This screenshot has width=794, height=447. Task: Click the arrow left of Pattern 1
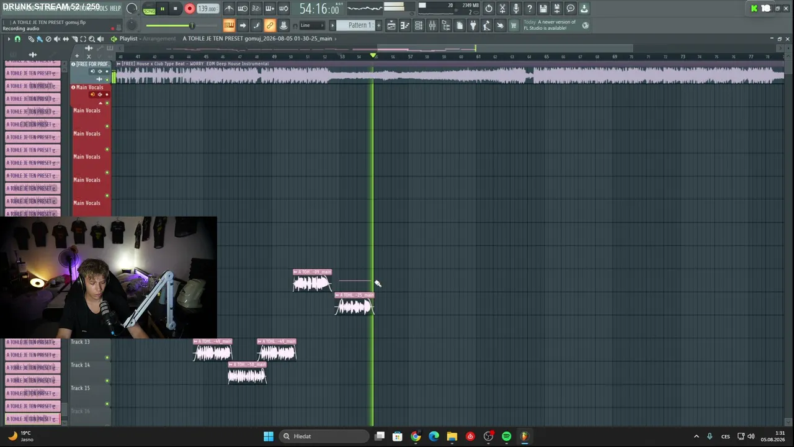[x=332, y=25]
